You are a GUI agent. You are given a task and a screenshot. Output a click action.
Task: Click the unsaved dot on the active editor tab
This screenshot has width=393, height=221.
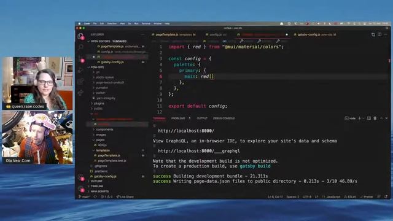click(x=287, y=34)
